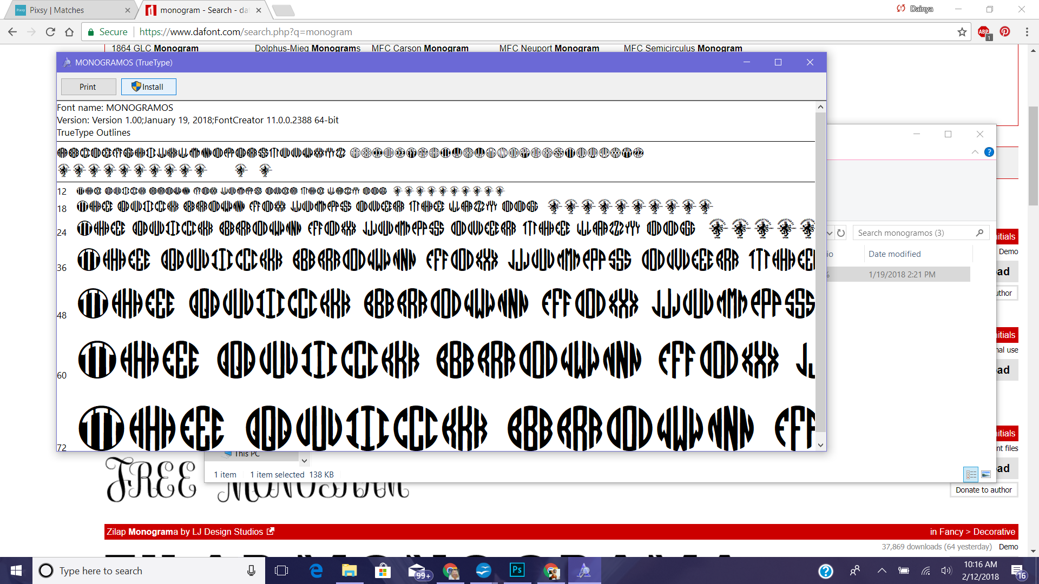Sort by Date modified column header
This screenshot has width=1039, height=584.
tap(895, 254)
